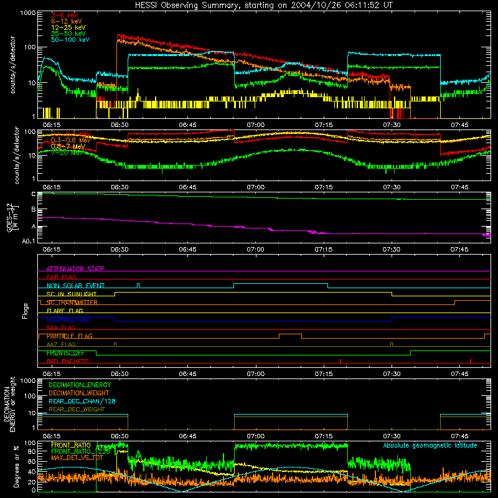Click the short NON_SOLAR_EVENT pulse near 06:34
The height and width of the screenshot is (498, 498).
(138, 286)
